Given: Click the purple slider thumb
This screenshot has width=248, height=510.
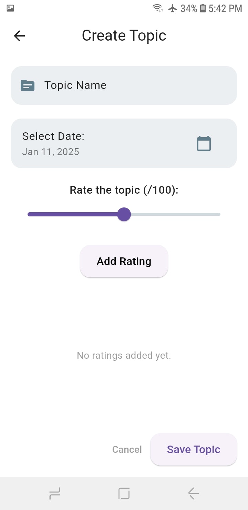Looking at the screenshot, I should 124,214.
